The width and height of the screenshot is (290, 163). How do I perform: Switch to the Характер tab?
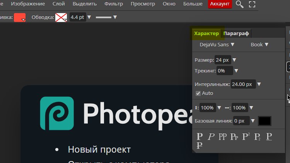tap(206, 34)
